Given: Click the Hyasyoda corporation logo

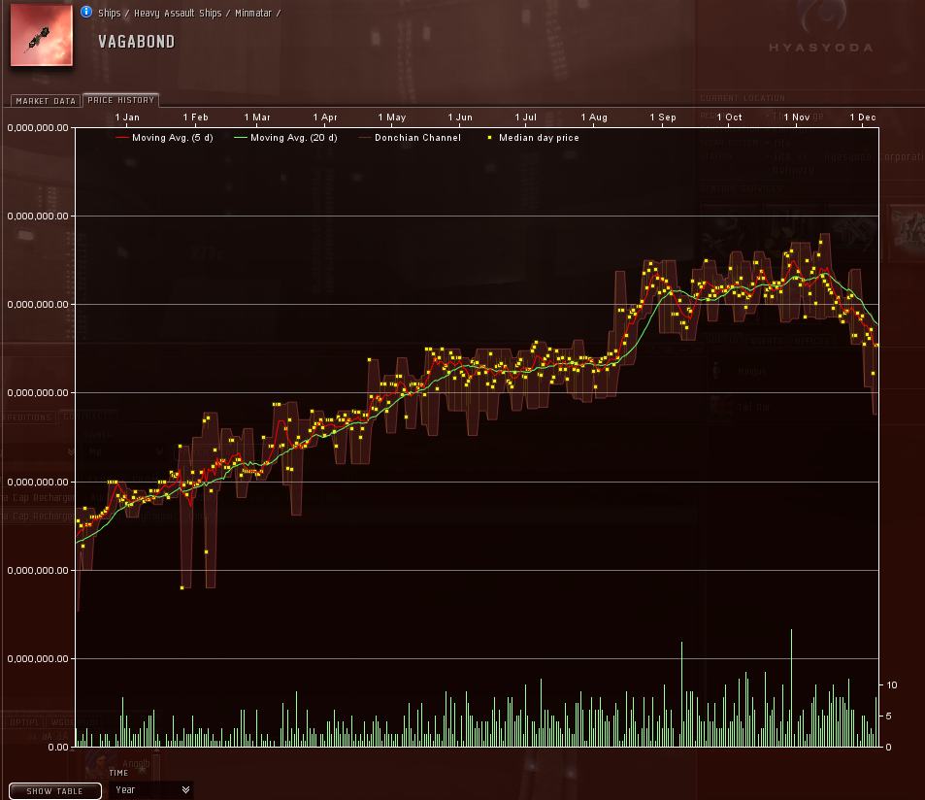Looking at the screenshot, I should click(x=821, y=27).
